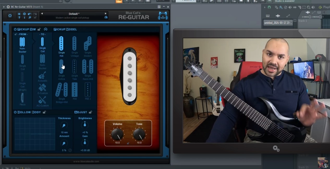The image size is (330, 169).
Task: Click the Hollow Body response grid
Action: click(x=35, y=134)
